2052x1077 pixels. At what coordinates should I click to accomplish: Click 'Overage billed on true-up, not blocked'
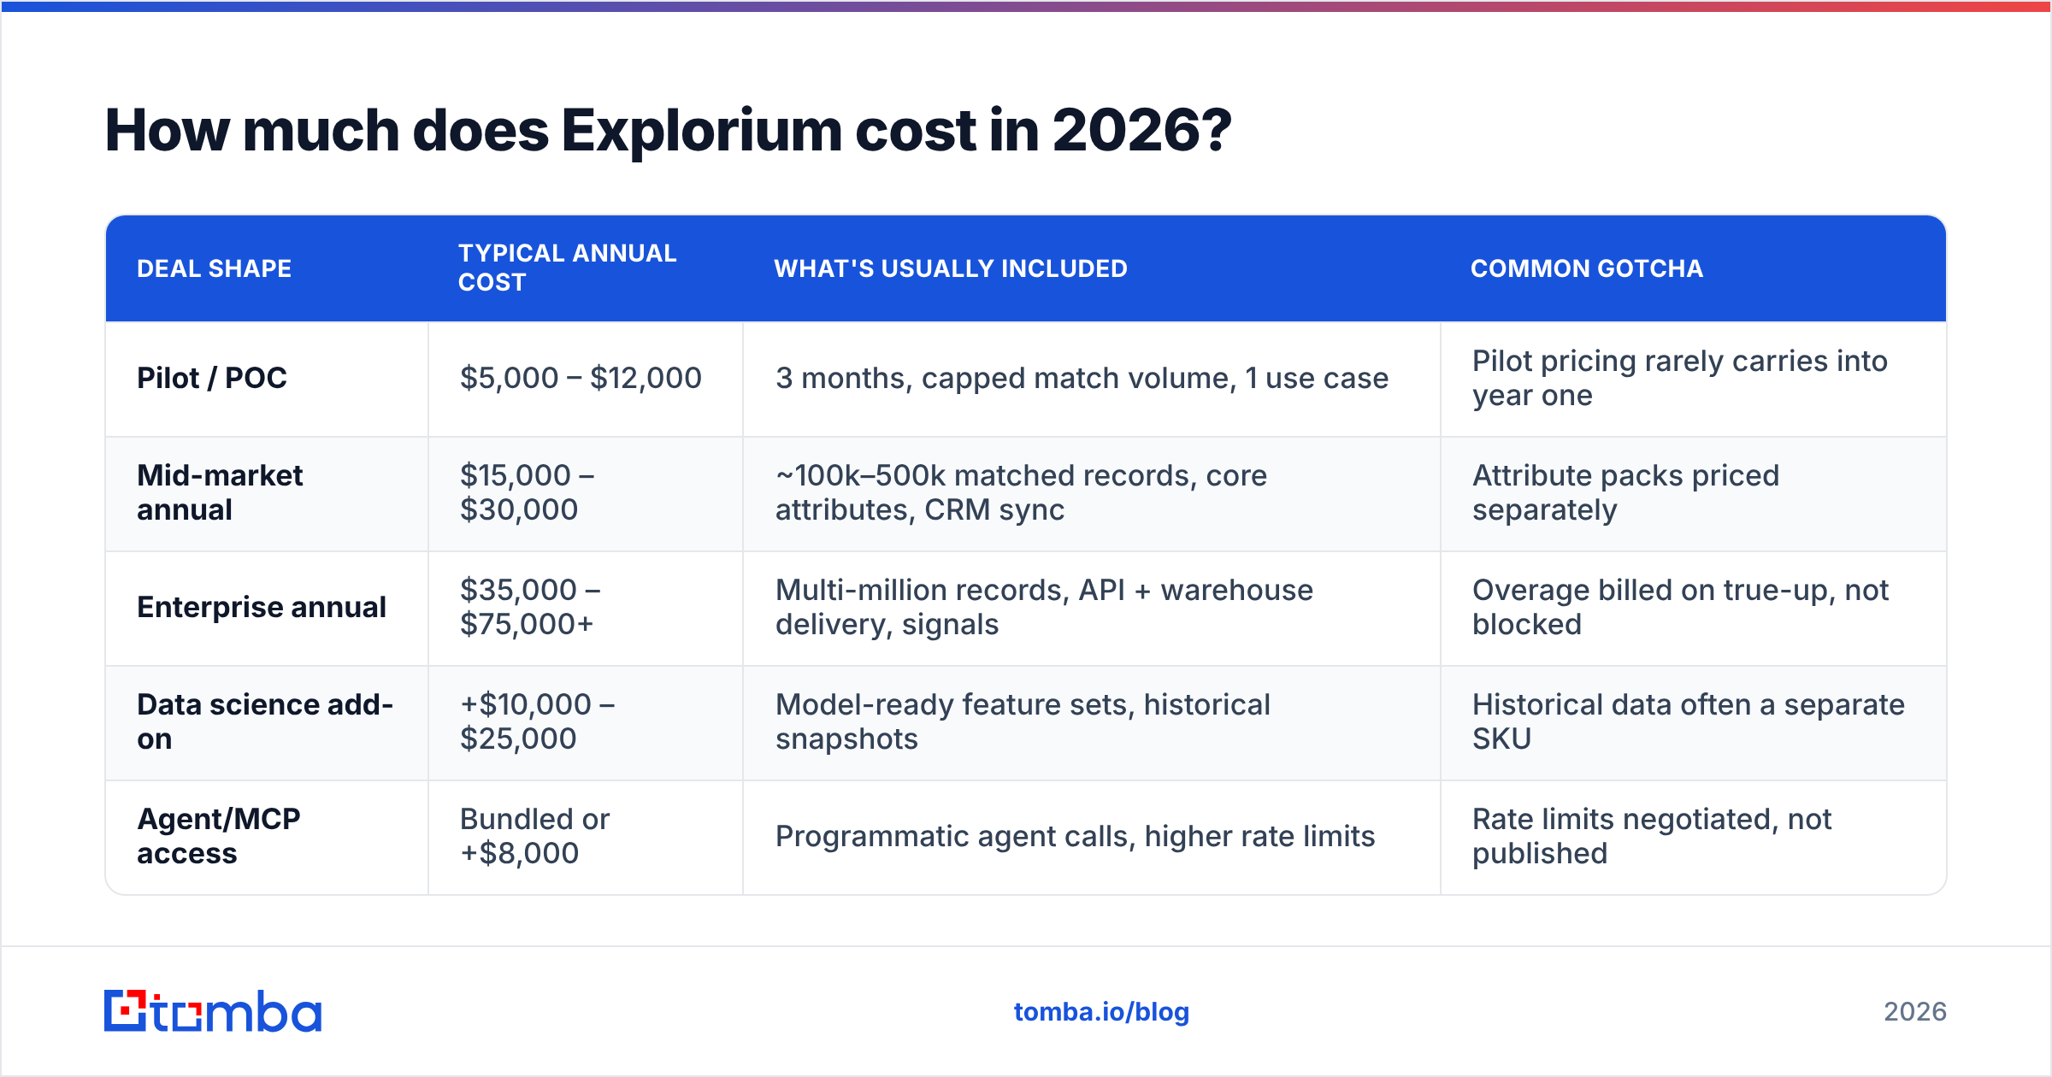1680,607
